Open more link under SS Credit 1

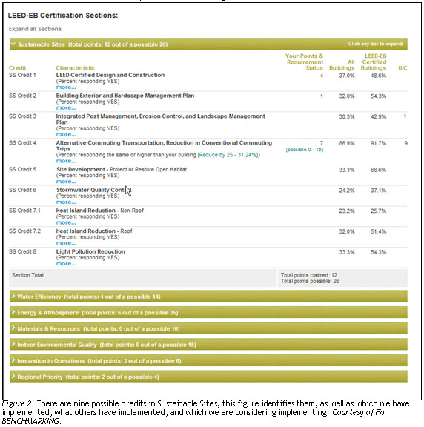(66, 87)
